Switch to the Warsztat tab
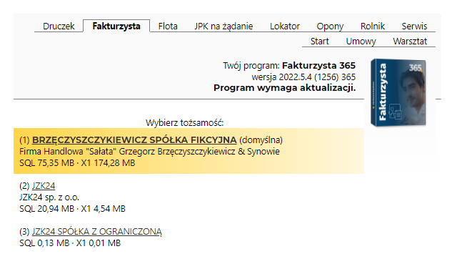The width and height of the screenshot is (457, 269). click(410, 41)
